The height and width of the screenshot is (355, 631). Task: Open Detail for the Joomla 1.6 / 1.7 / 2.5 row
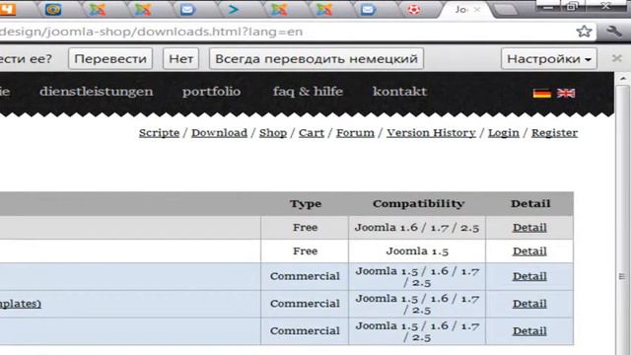click(529, 228)
